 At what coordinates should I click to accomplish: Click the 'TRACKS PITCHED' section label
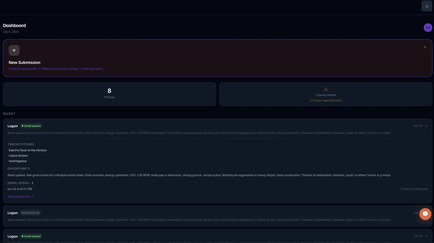[x=21, y=144]
